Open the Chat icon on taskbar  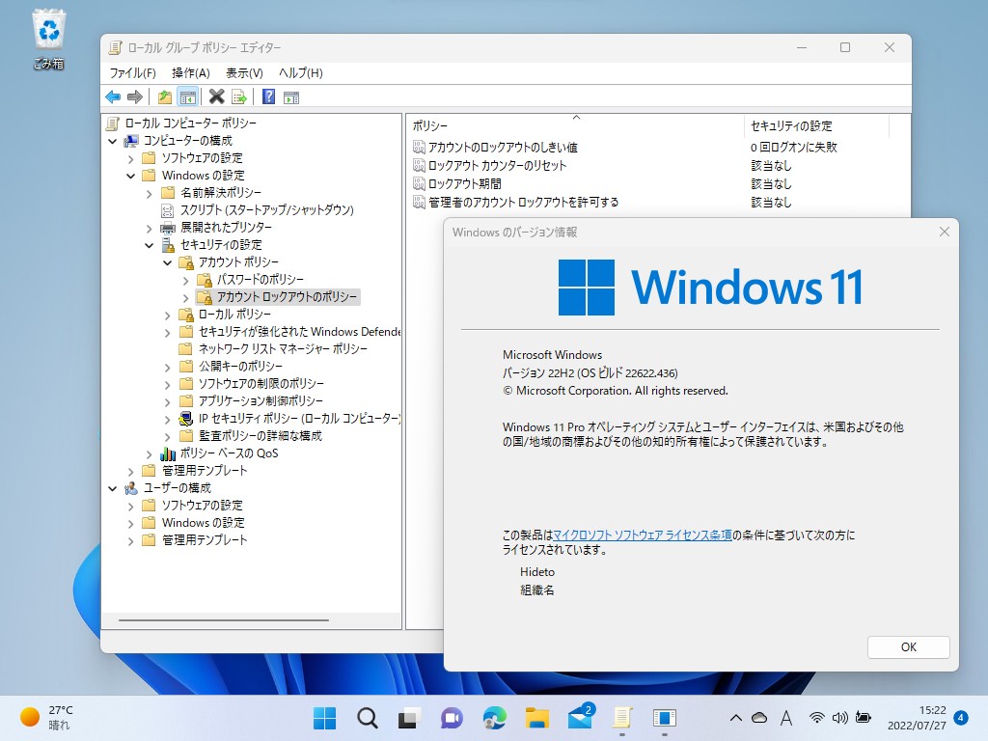tap(452, 718)
